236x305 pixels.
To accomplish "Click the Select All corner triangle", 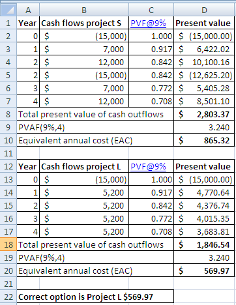I will click(x=8, y=10).
